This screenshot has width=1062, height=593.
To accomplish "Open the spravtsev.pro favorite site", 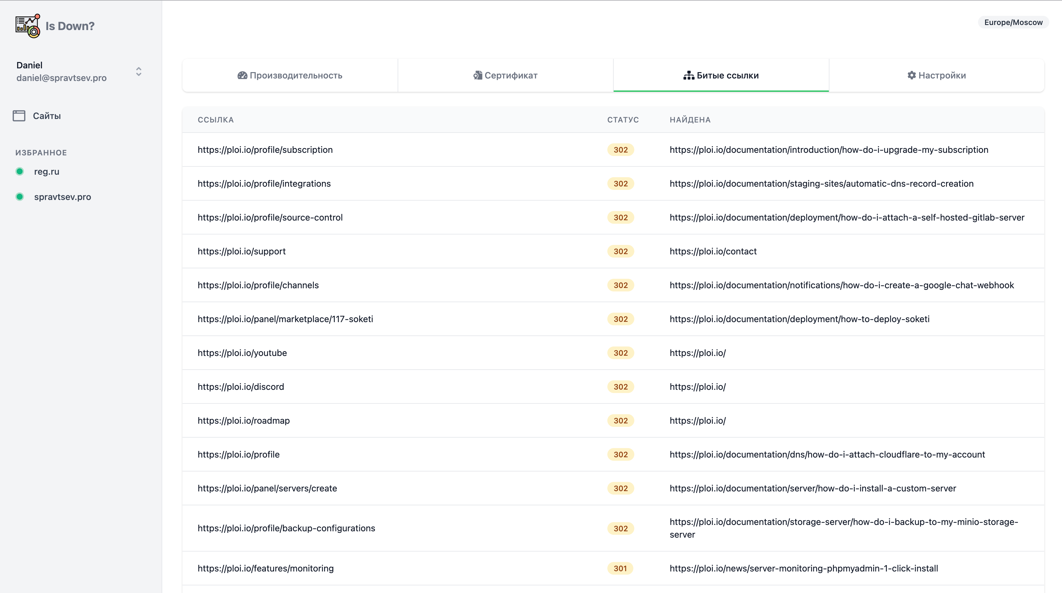I will (x=63, y=197).
